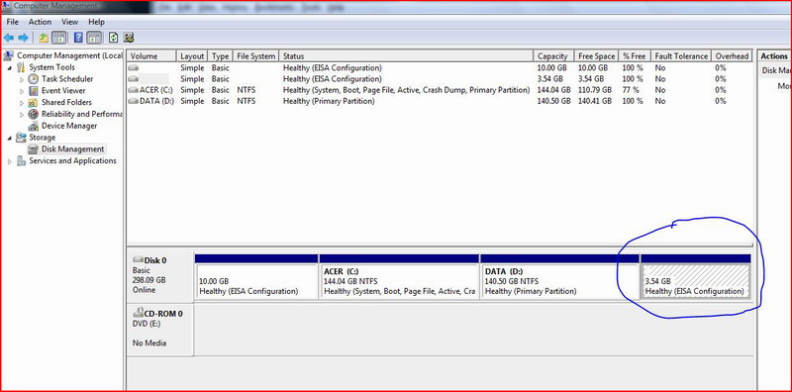This screenshot has width=792, height=392.
Task: Sort by the Volume column header
Action: click(151, 56)
